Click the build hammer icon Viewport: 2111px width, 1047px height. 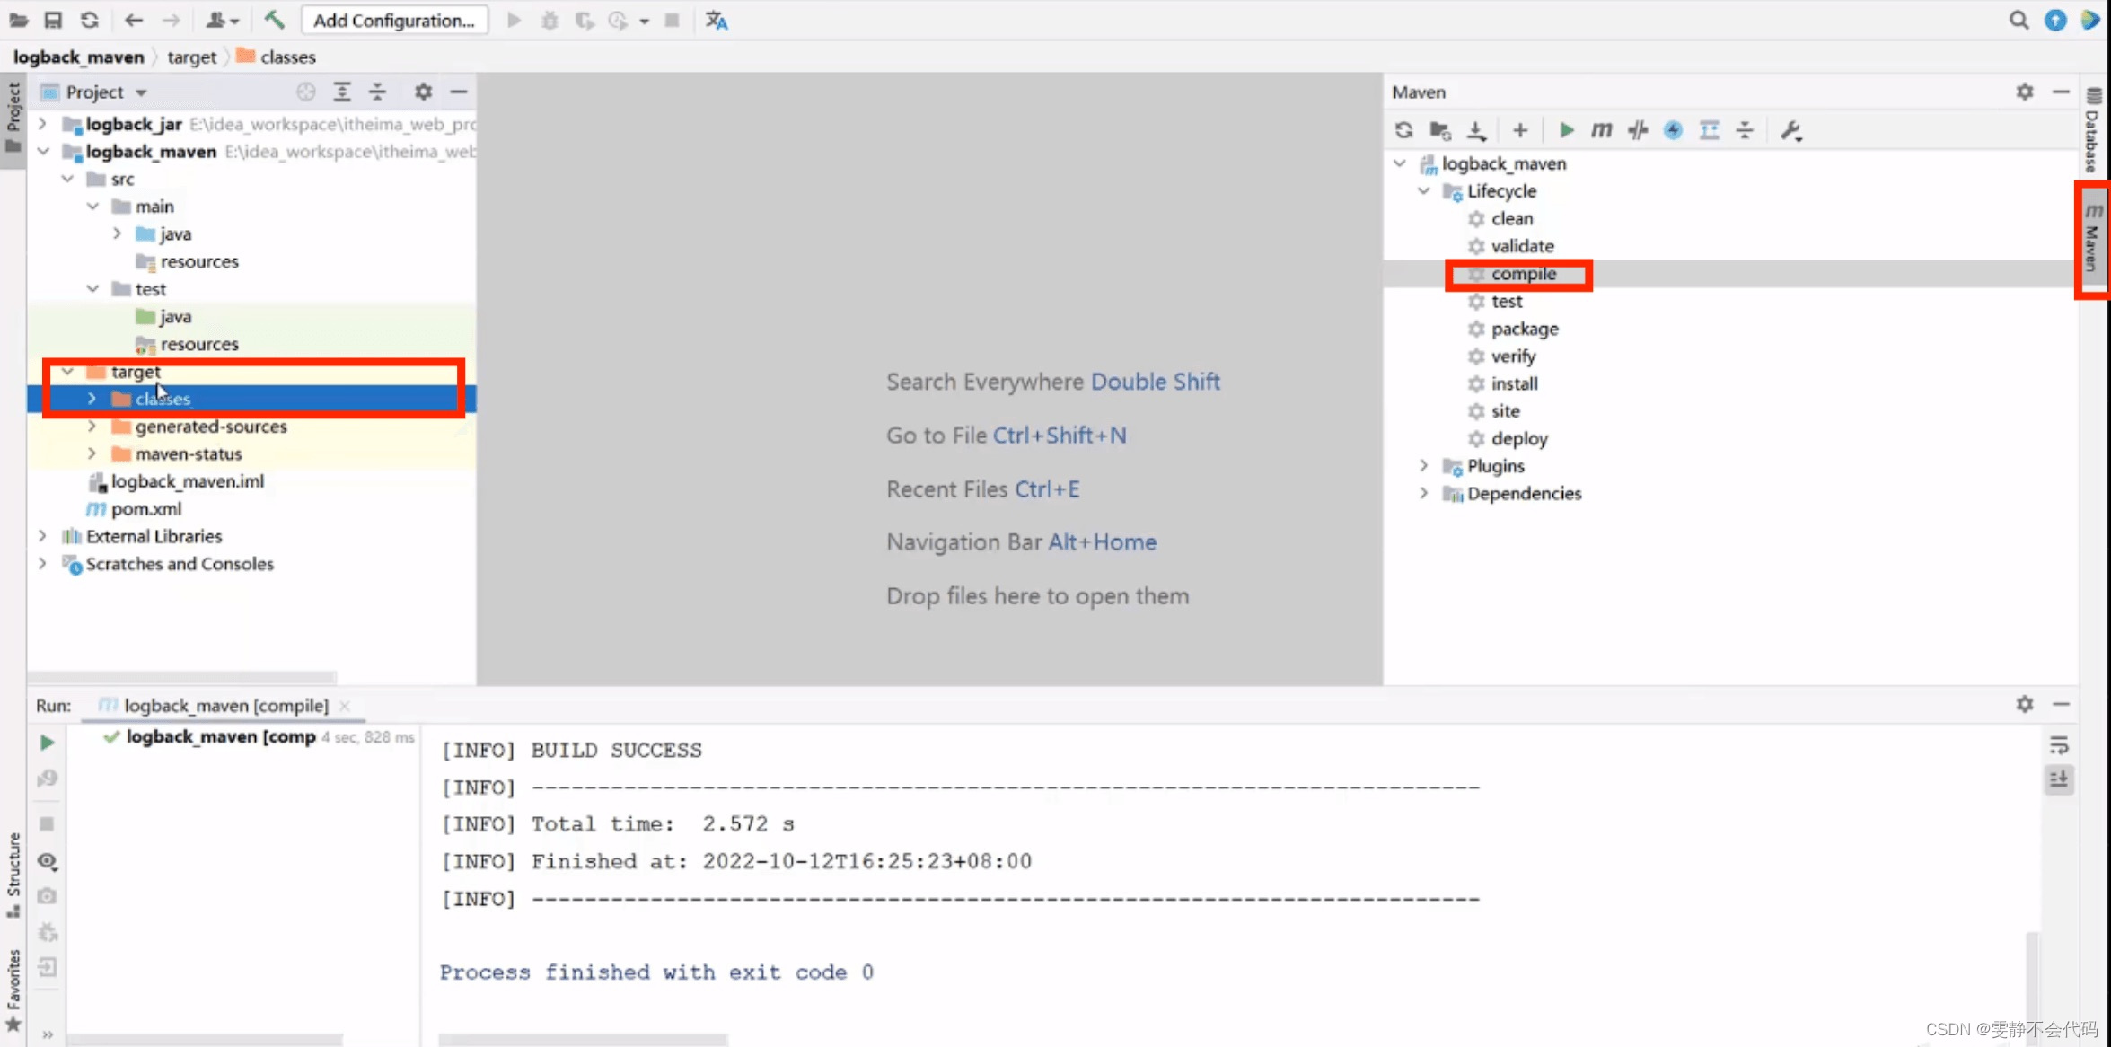pyautogui.click(x=274, y=20)
